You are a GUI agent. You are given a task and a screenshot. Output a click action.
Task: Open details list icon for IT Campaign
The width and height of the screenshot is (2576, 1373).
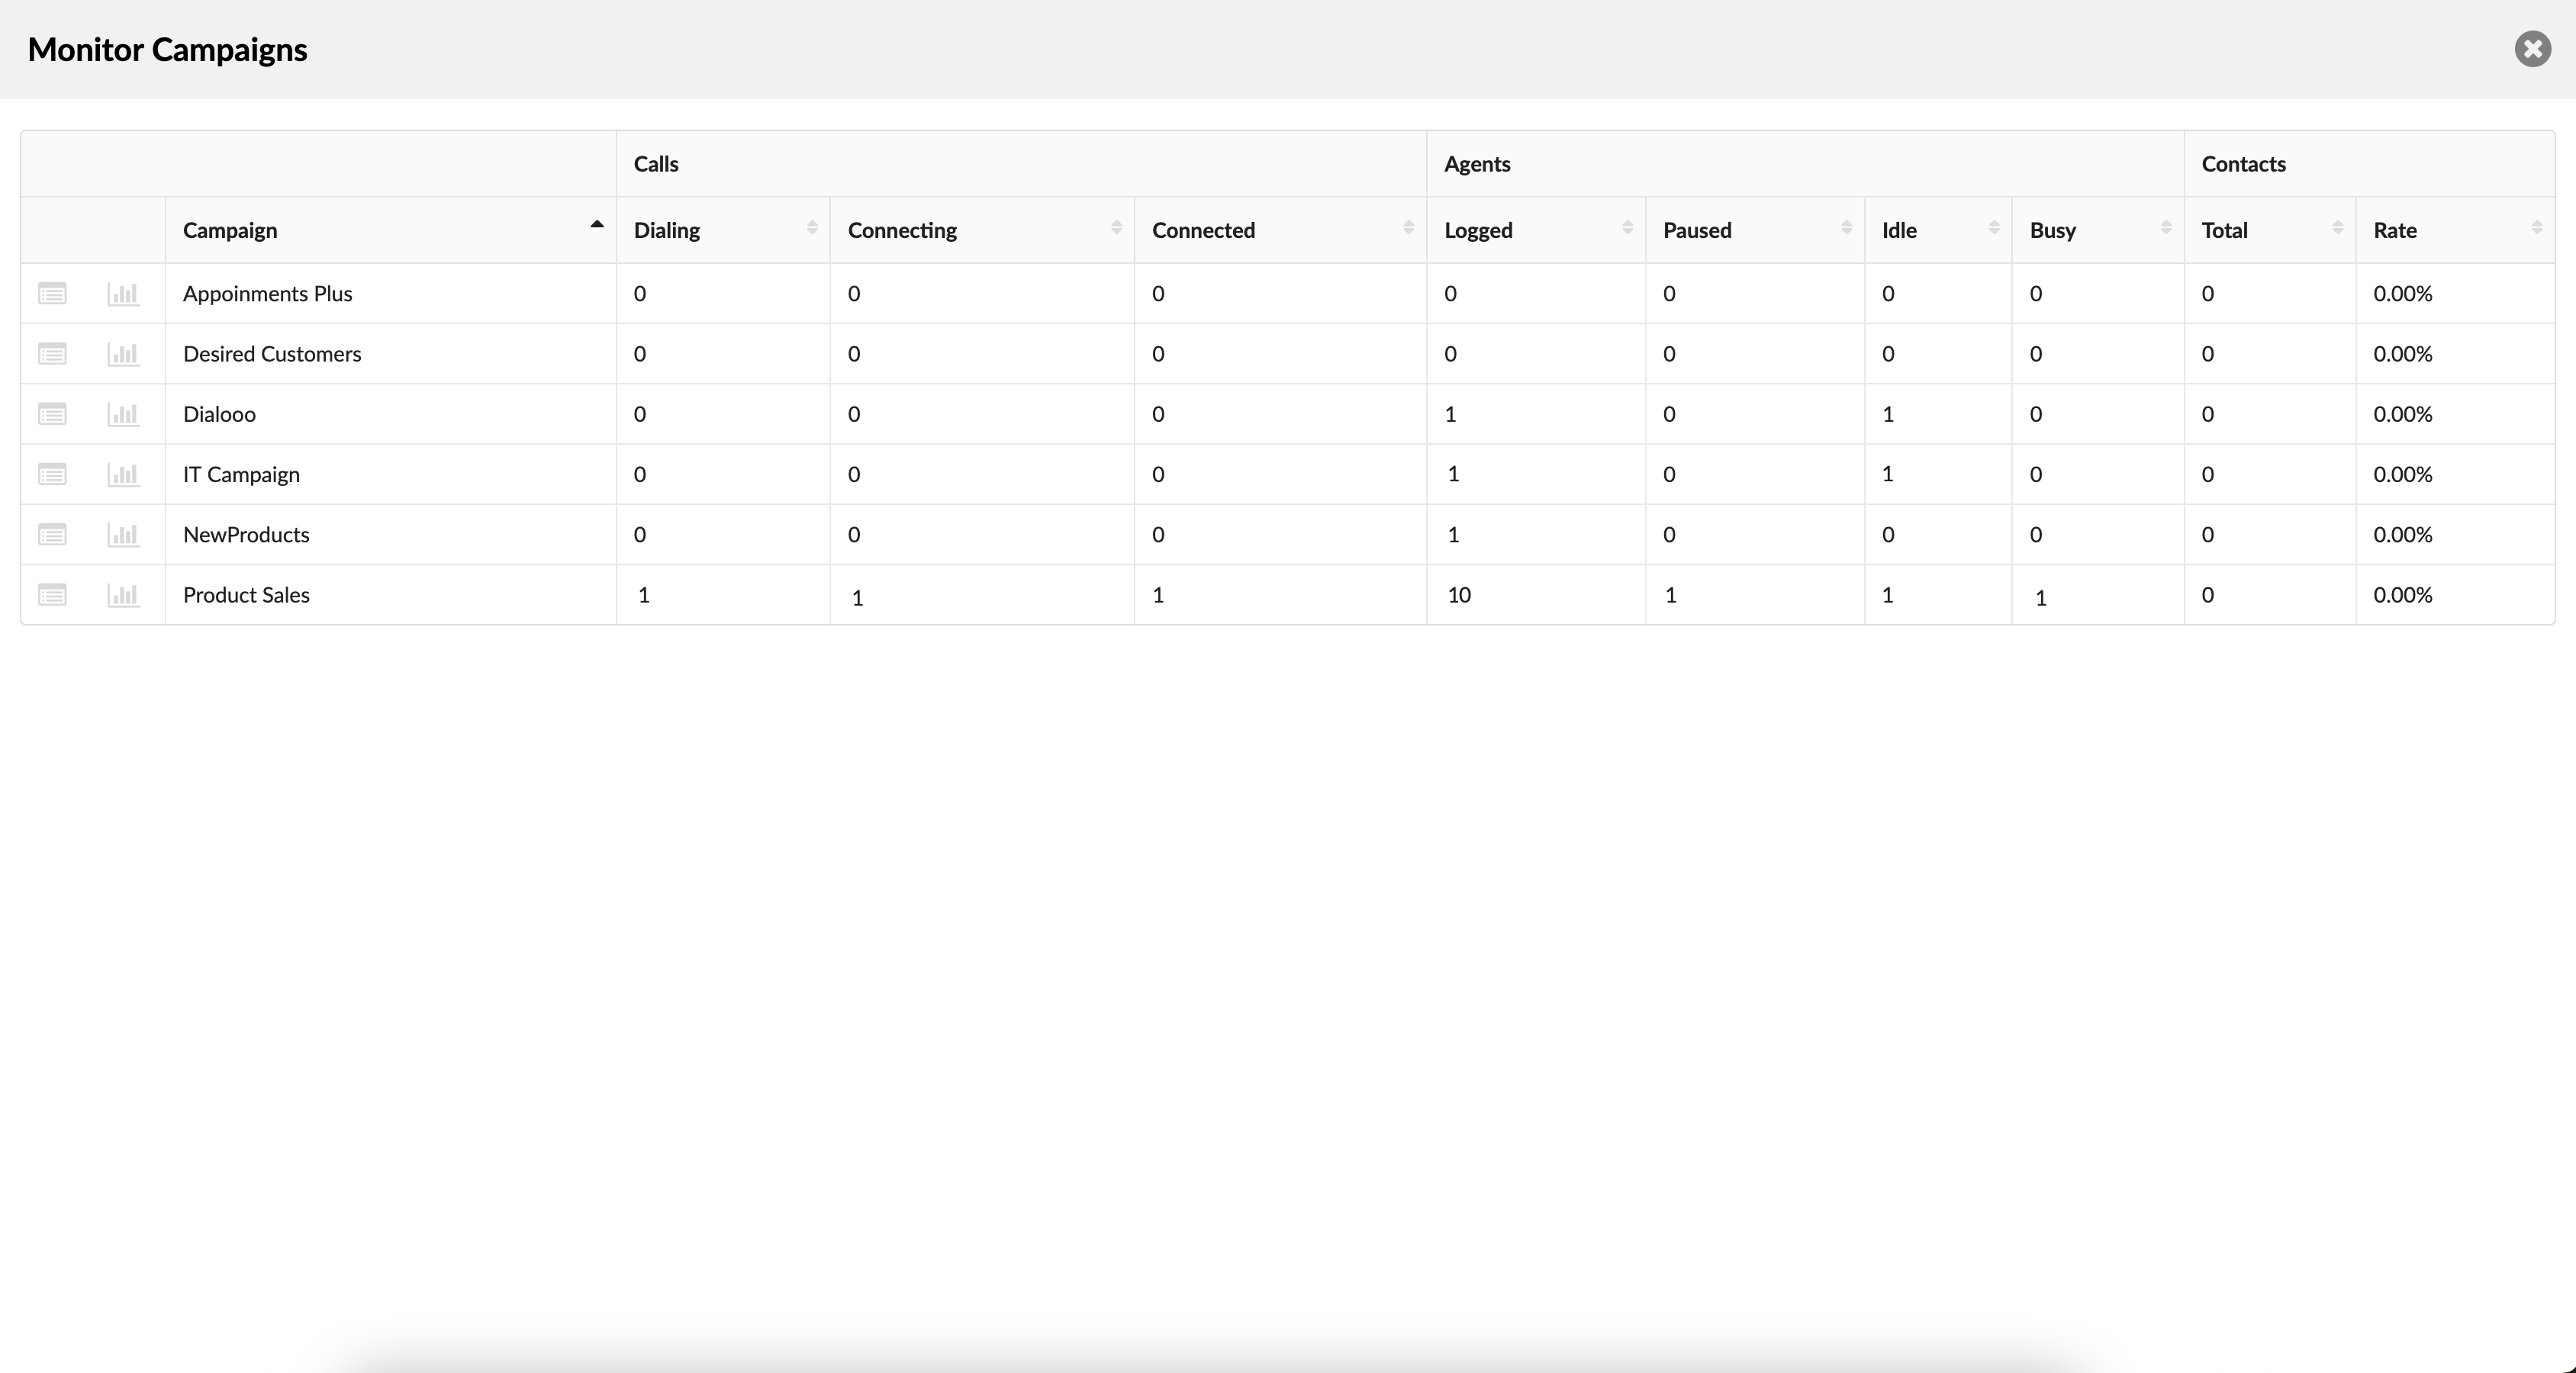click(x=52, y=474)
